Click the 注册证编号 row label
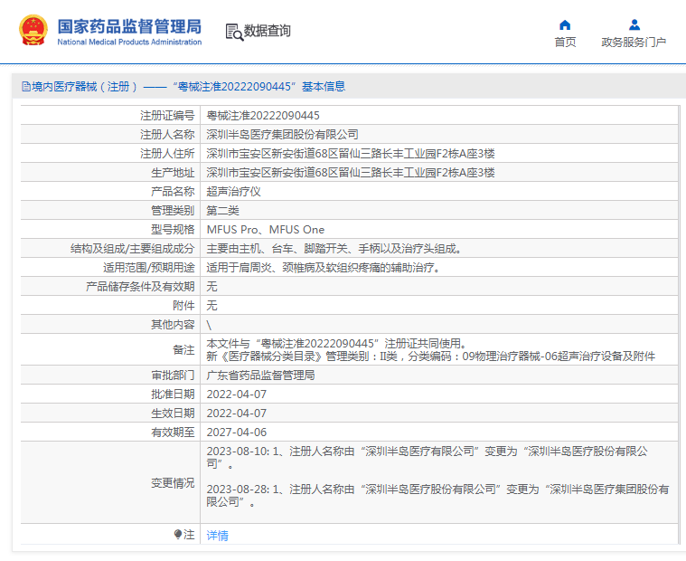 click(167, 116)
